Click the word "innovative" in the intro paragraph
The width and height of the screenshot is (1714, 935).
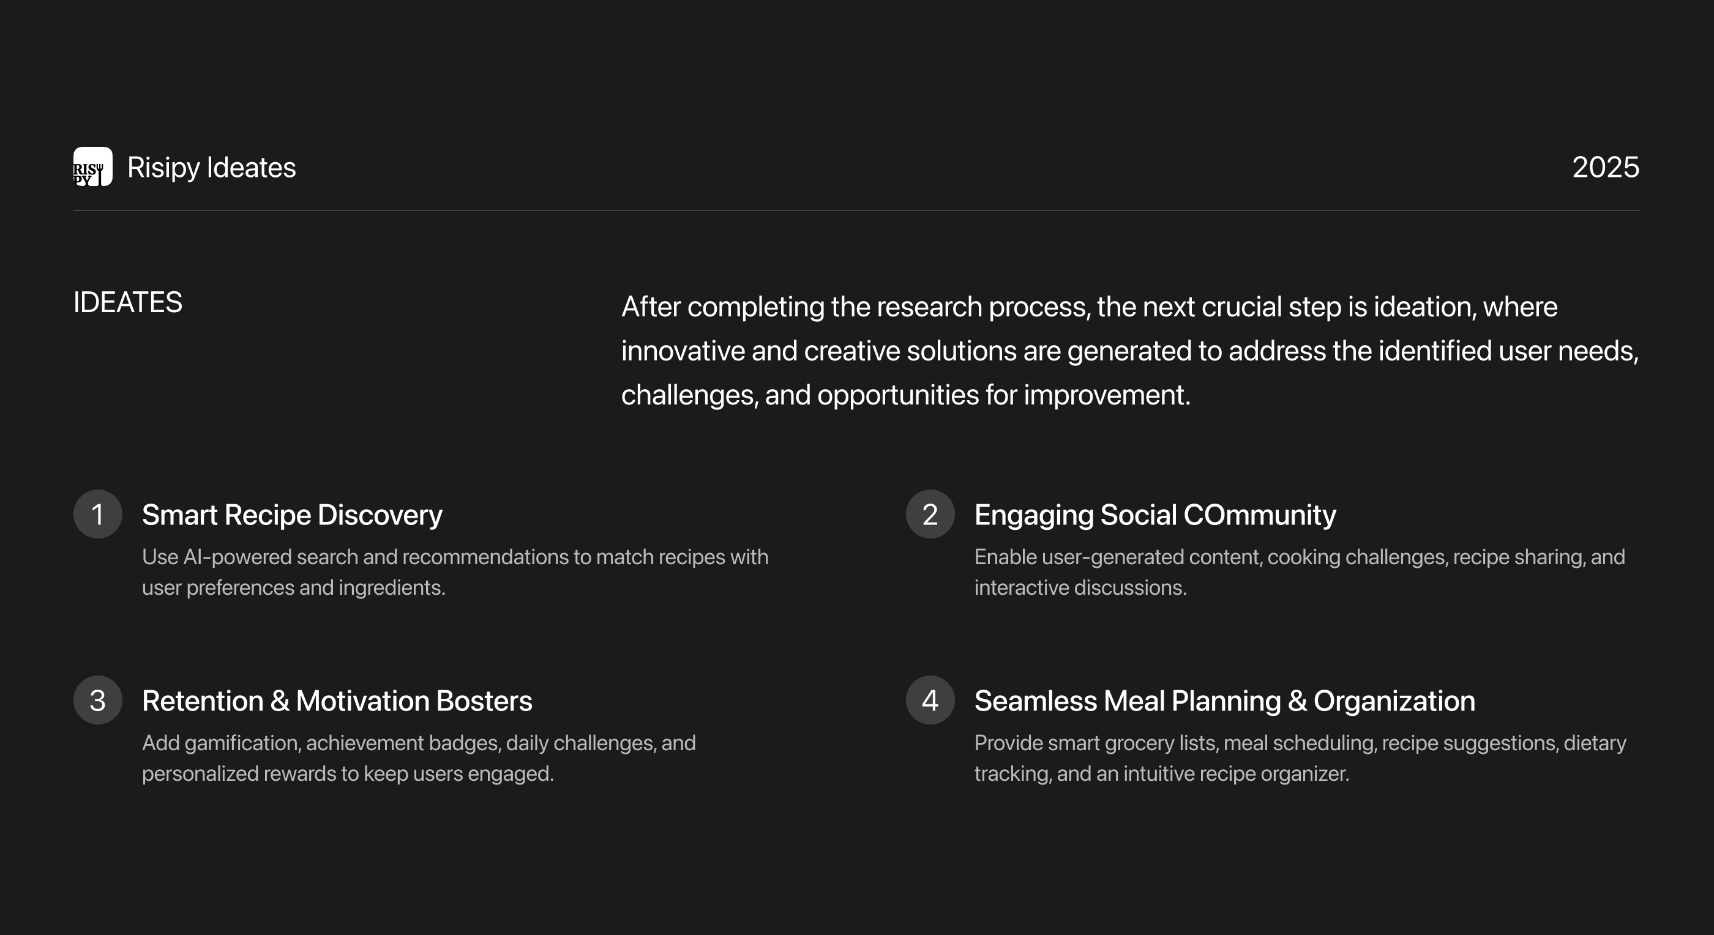pos(683,351)
